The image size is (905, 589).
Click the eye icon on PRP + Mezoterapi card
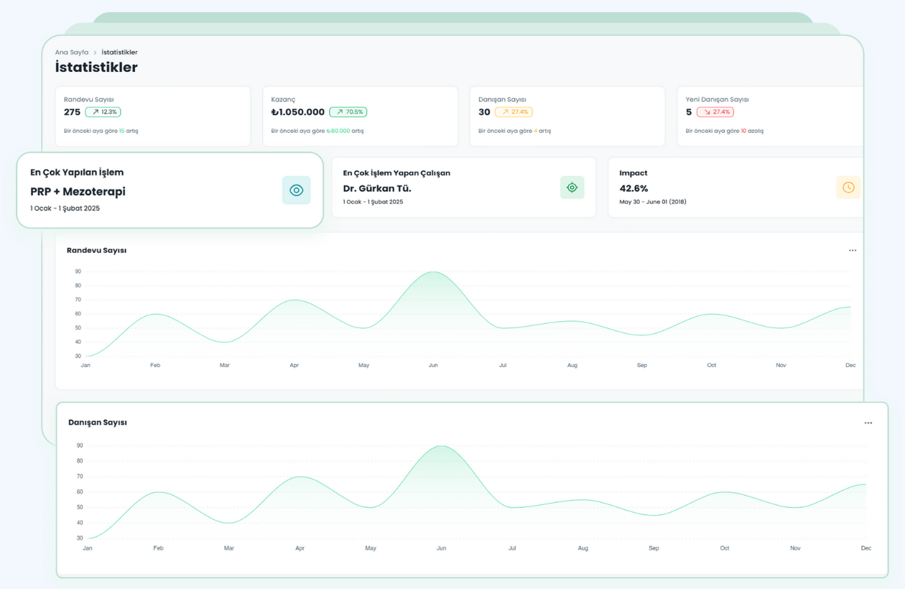pyautogui.click(x=296, y=190)
